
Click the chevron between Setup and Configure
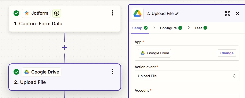pos(154,28)
